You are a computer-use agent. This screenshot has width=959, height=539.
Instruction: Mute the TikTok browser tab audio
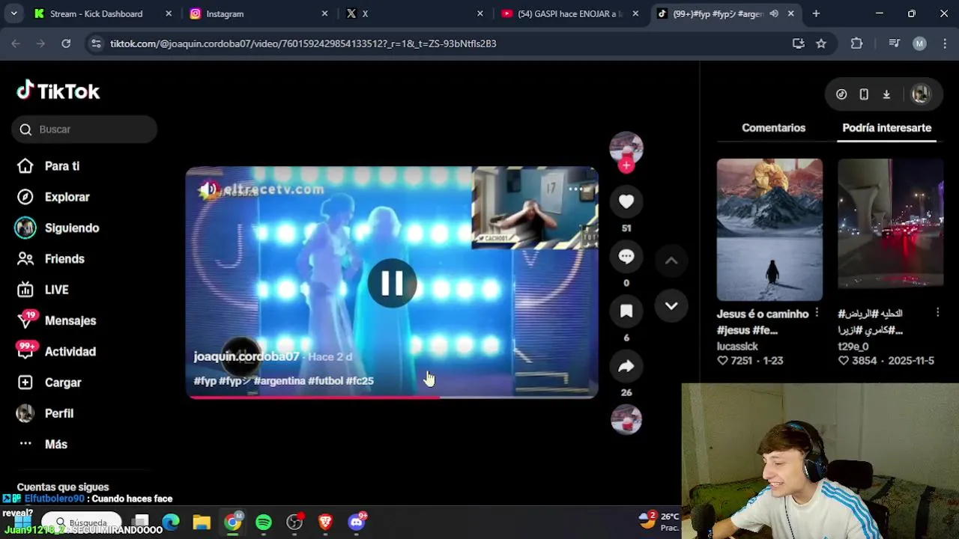coord(774,13)
